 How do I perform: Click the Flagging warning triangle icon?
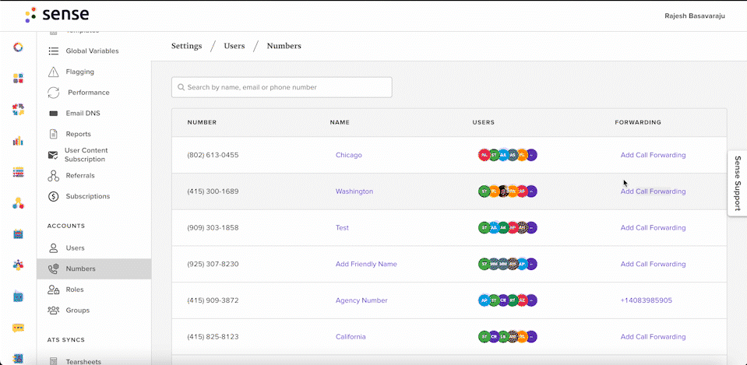click(53, 72)
